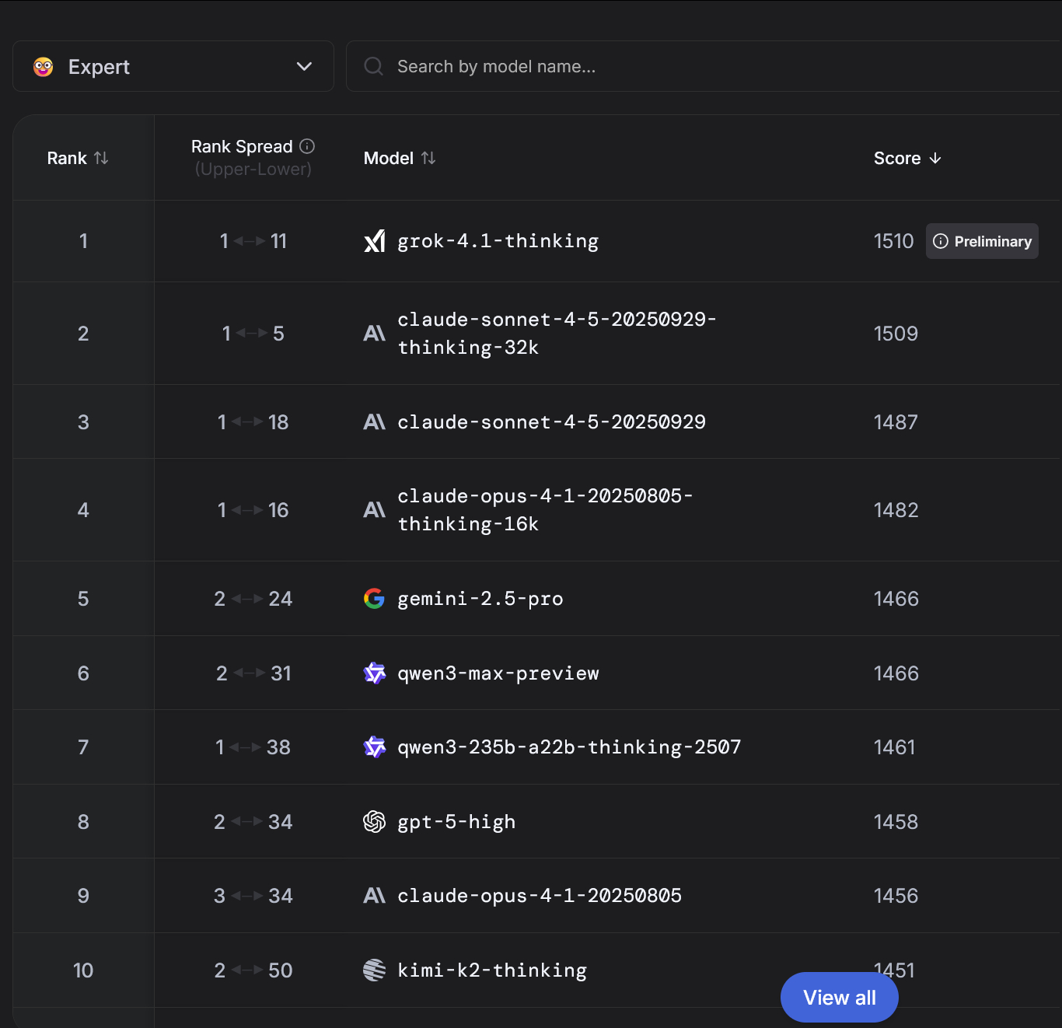This screenshot has width=1062, height=1028.
Task: Click the emoji icon in the Expert dropdown
Action: click(44, 67)
